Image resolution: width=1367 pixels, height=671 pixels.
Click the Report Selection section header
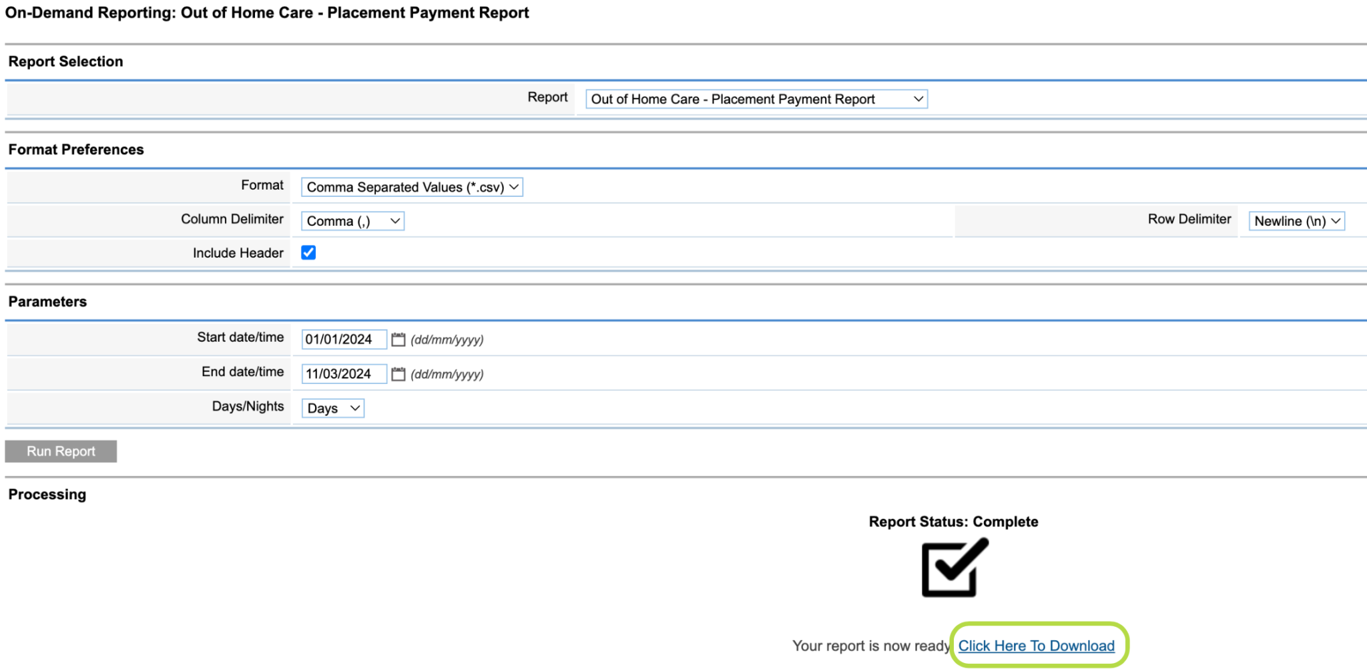pyautogui.click(x=65, y=61)
